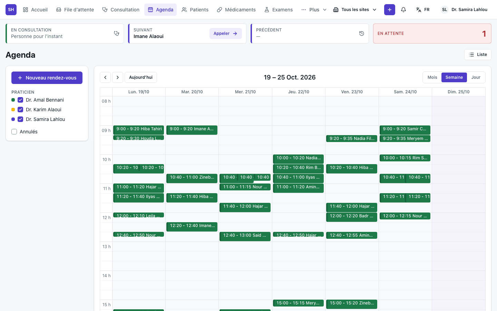The image size is (497, 311).
Task: Click the SL user avatar
Action: point(445,10)
